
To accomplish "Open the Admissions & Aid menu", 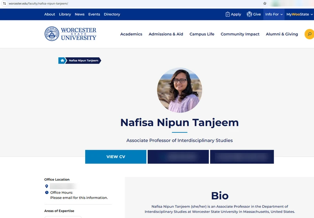I will point(166,34).
